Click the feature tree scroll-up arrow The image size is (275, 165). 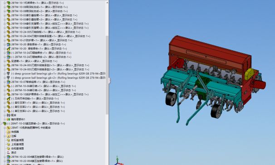(x=107, y=3)
